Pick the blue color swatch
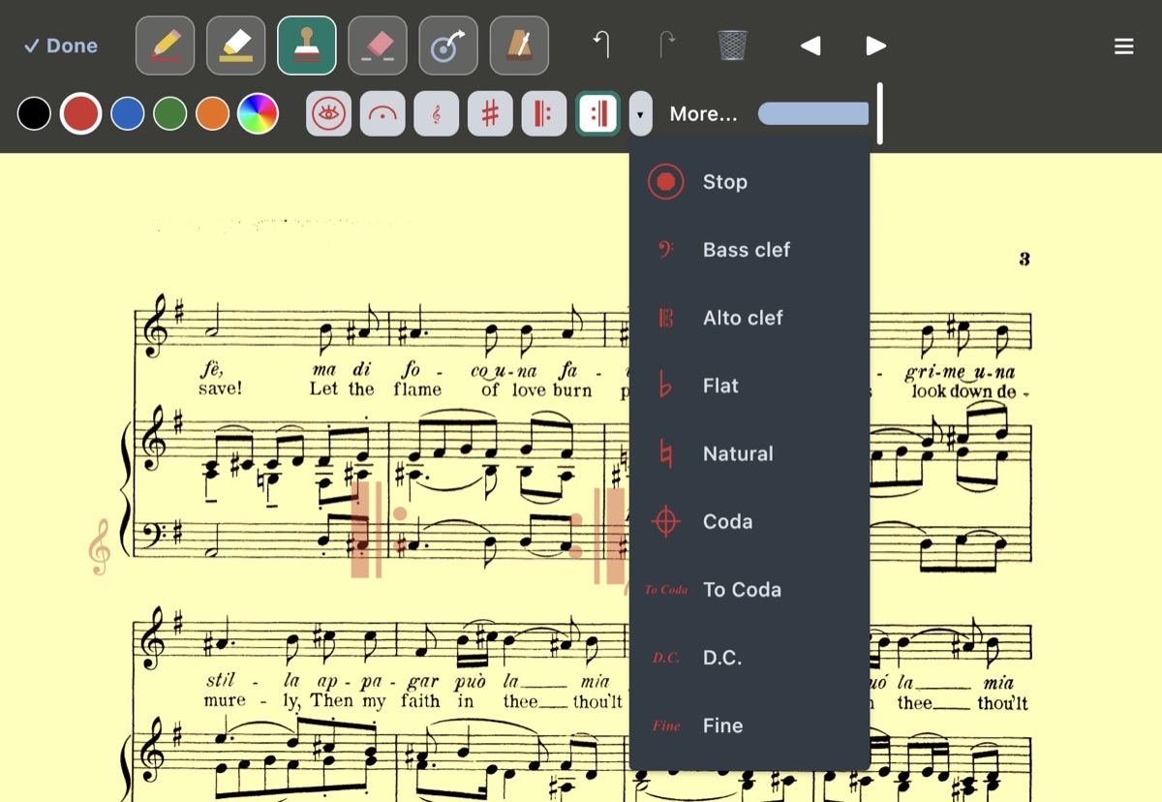 tap(128, 113)
